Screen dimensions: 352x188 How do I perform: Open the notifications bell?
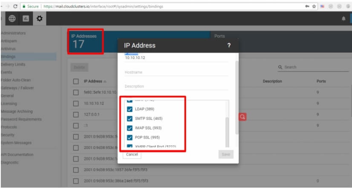click(x=343, y=19)
